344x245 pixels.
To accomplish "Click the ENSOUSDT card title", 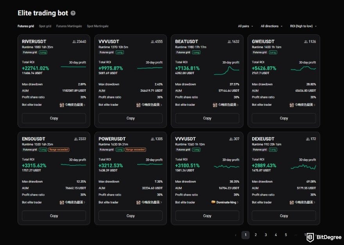I will tap(34, 139).
